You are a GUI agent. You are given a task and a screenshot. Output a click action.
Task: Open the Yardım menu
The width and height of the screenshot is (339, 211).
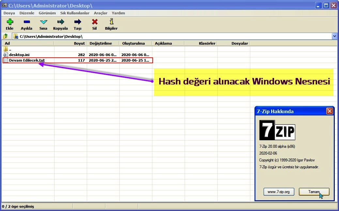[118, 13]
